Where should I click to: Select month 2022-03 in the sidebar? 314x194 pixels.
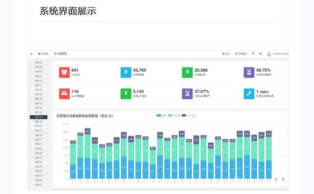click(x=39, y=67)
